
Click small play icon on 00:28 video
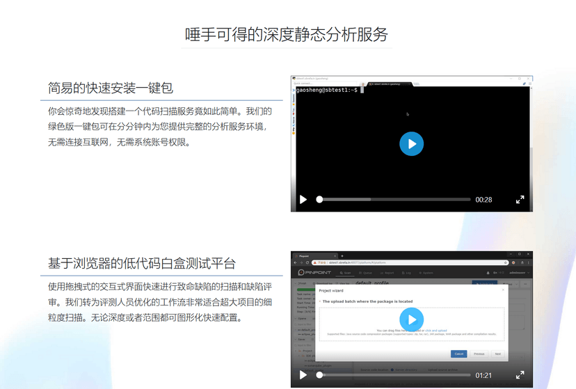(x=303, y=200)
